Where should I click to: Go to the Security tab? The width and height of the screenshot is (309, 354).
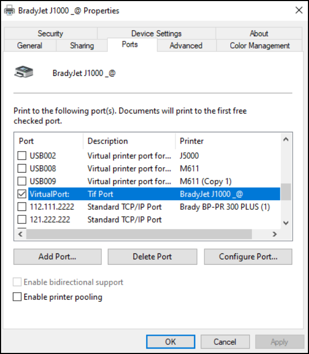51,33
